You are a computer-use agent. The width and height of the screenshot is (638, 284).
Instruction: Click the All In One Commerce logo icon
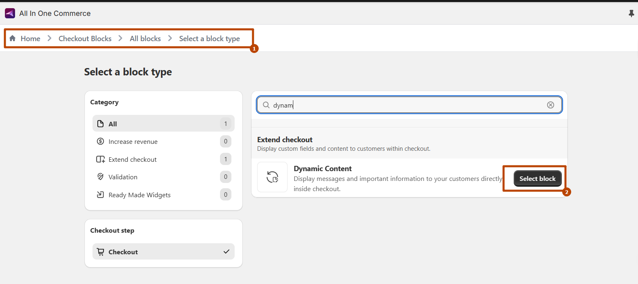tap(10, 13)
